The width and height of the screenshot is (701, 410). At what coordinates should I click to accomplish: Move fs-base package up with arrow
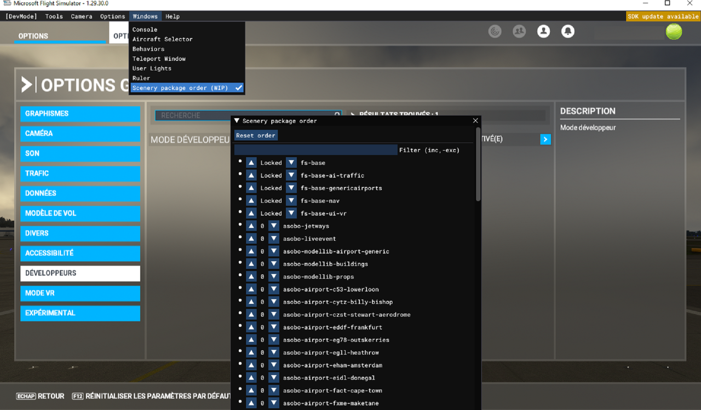pyautogui.click(x=251, y=163)
